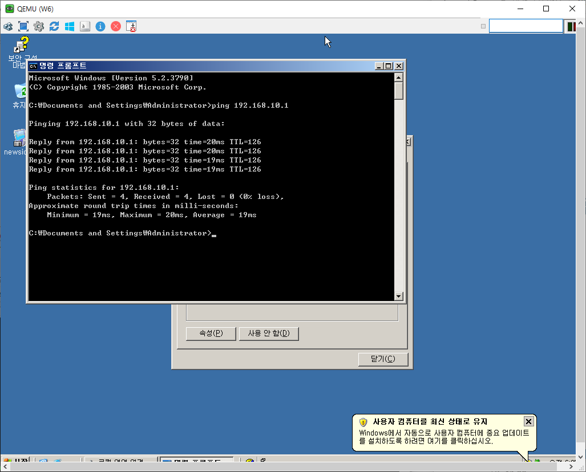Click the QEMU connection cubes toolbar icon
Image resolution: width=586 pixels, height=472 pixels.
tap(8, 27)
